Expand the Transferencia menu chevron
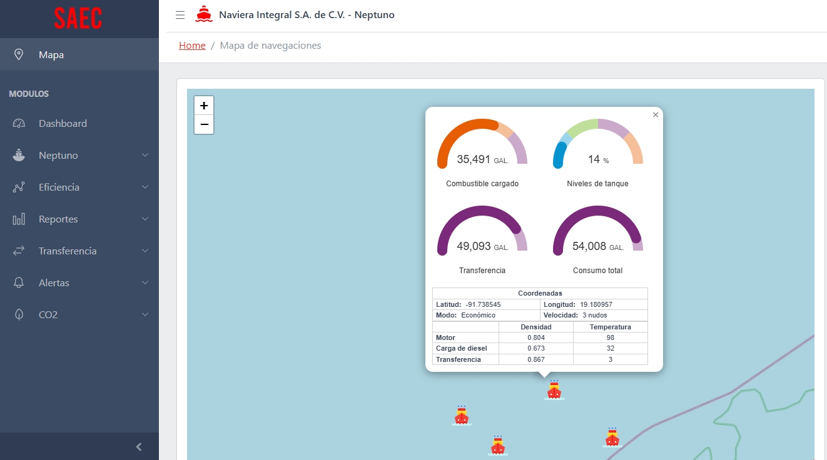827x460 pixels. (145, 251)
